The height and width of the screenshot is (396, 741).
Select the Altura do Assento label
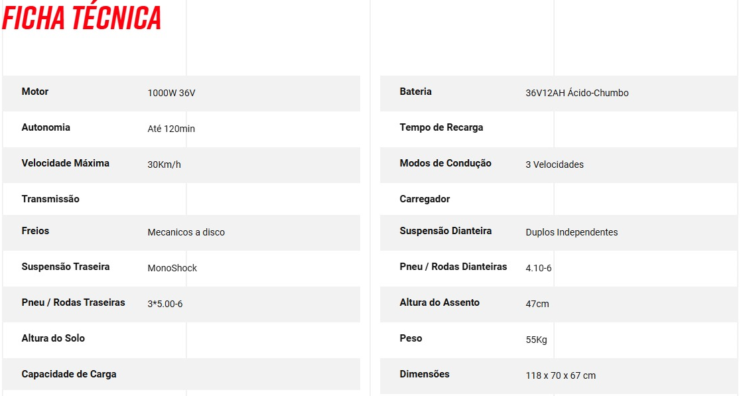click(x=440, y=302)
